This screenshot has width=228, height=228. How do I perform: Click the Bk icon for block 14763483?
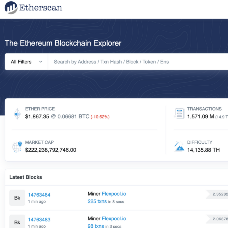click(x=17, y=221)
